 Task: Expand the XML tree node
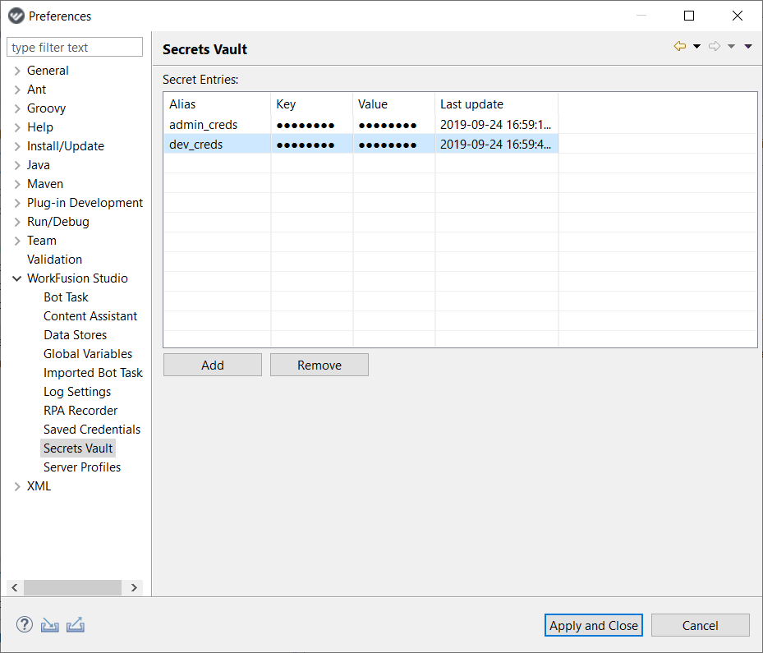click(17, 486)
